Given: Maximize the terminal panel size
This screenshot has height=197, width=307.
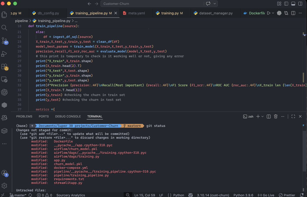Looking at the screenshot, I should point(293,116).
